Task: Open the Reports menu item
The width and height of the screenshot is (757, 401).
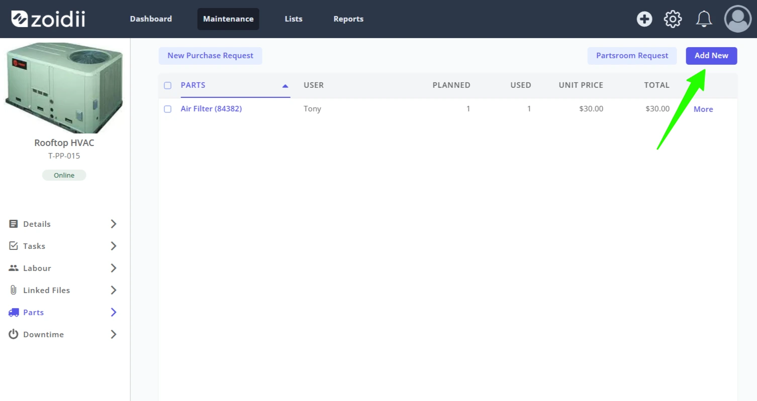Action: (348, 19)
